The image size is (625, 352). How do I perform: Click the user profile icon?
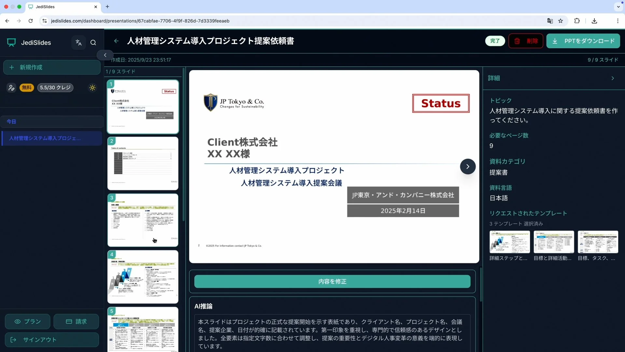point(11,88)
